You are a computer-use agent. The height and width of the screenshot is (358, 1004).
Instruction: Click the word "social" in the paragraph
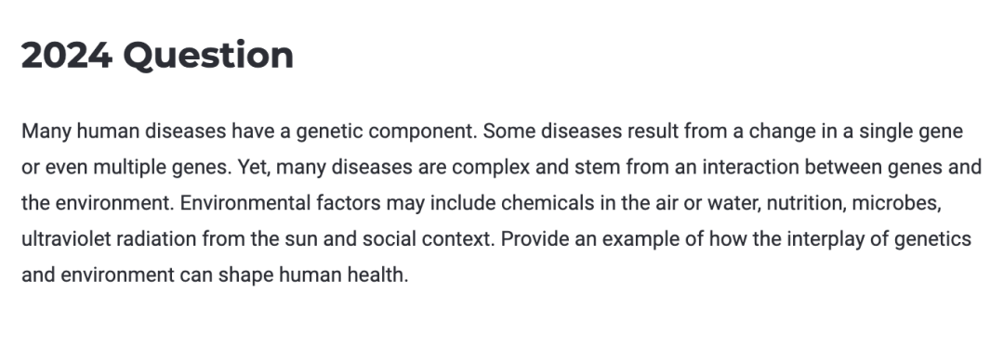click(390, 239)
